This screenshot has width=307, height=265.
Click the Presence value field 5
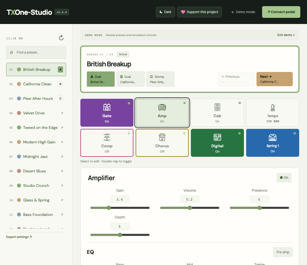pos(260,199)
